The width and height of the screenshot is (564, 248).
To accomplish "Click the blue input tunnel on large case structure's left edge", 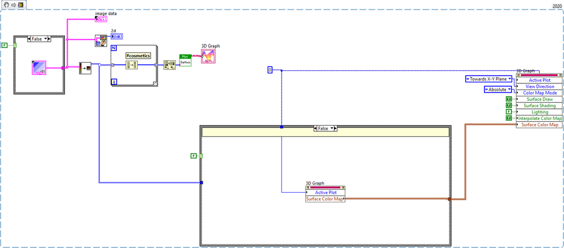I will click(202, 183).
